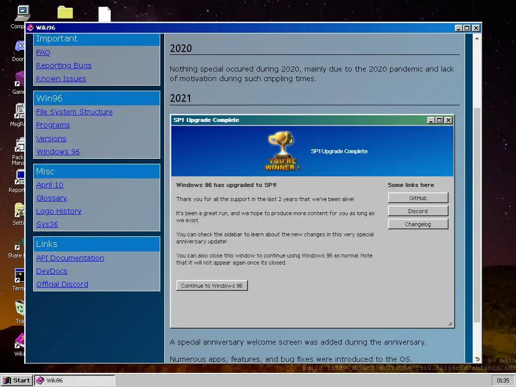The height and width of the screenshot is (387, 516).
Task: Open the Known Issues link
Action: tap(61, 79)
